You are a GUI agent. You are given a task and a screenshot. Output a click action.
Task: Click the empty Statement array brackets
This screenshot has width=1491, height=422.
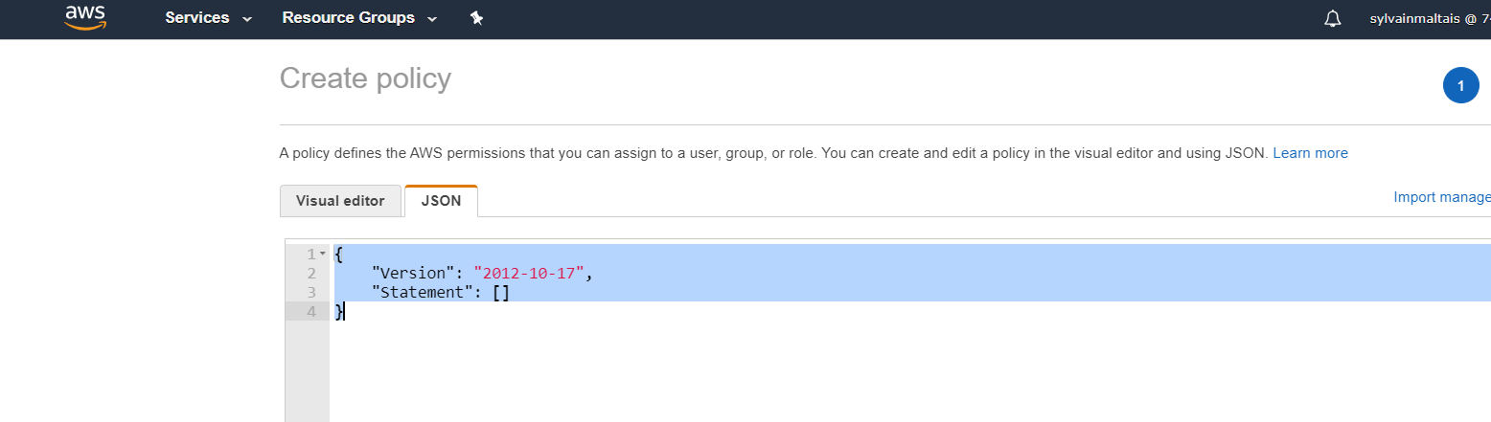(501, 293)
